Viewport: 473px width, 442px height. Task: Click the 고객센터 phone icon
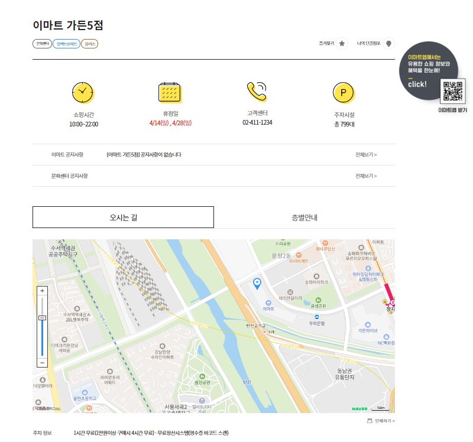(x=257, y=92)
